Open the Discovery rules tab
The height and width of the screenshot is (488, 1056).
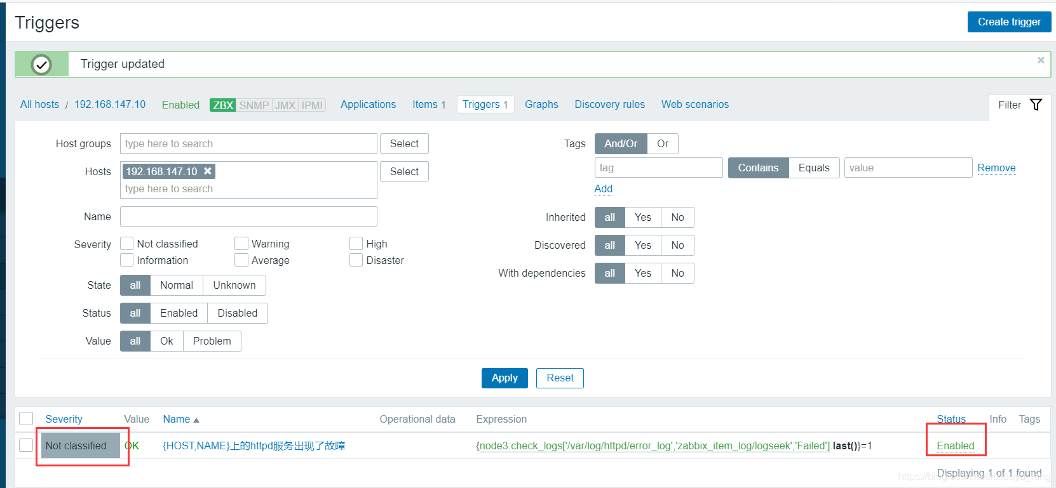[x=610, y=104]
